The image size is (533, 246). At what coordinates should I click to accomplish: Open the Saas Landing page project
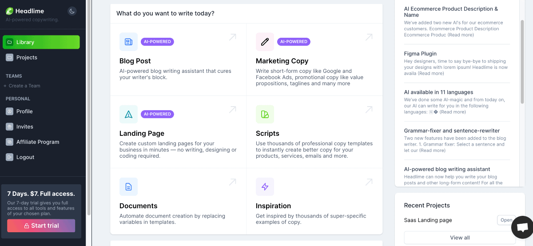click(x=506, y=220)
